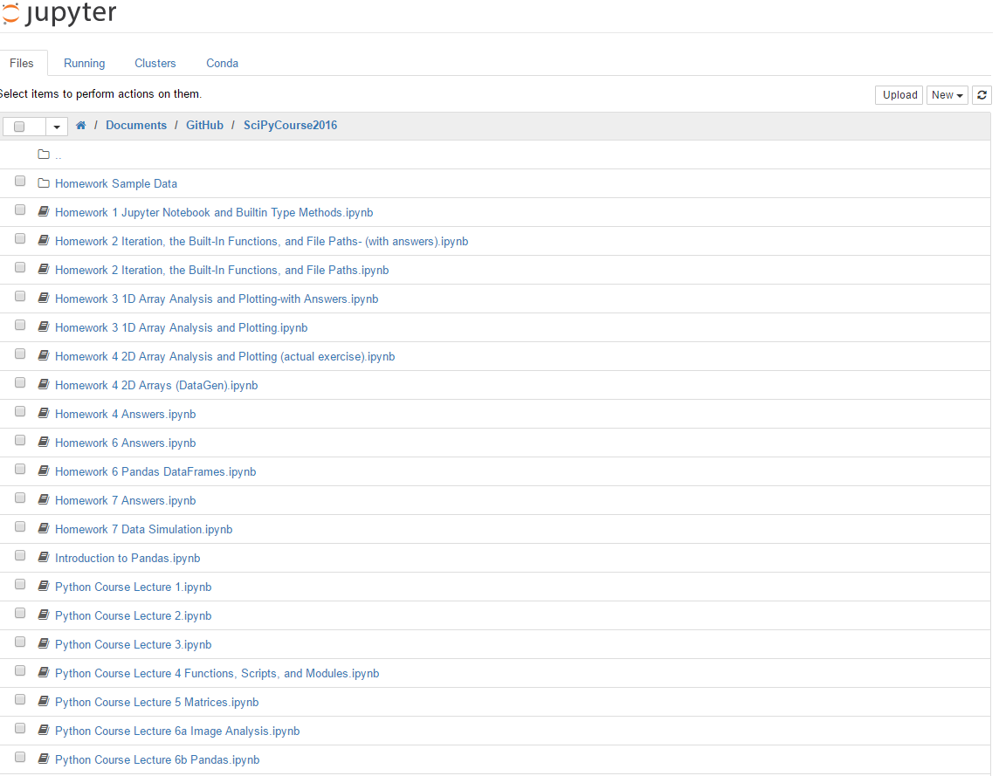Open Homework 4 2D Array Analysis (actual exercise).ipynb
The width and height of the screenshot is (1006, 776).
coord(224,356)
